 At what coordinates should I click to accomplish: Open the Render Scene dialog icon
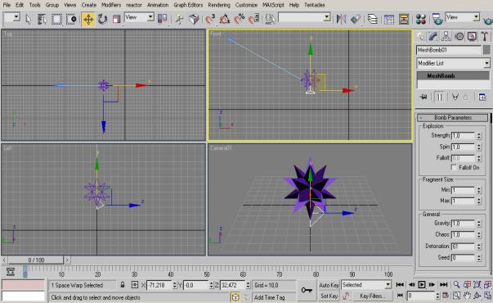(x=437, y=19)
